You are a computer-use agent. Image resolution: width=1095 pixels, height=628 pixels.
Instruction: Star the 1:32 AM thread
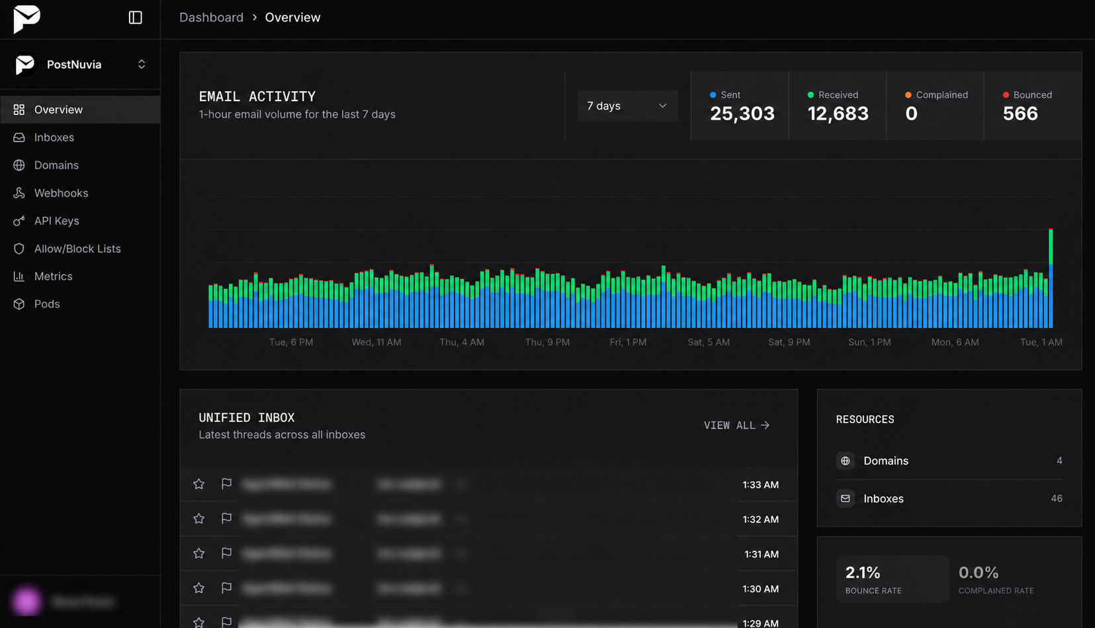coord(198,519)
